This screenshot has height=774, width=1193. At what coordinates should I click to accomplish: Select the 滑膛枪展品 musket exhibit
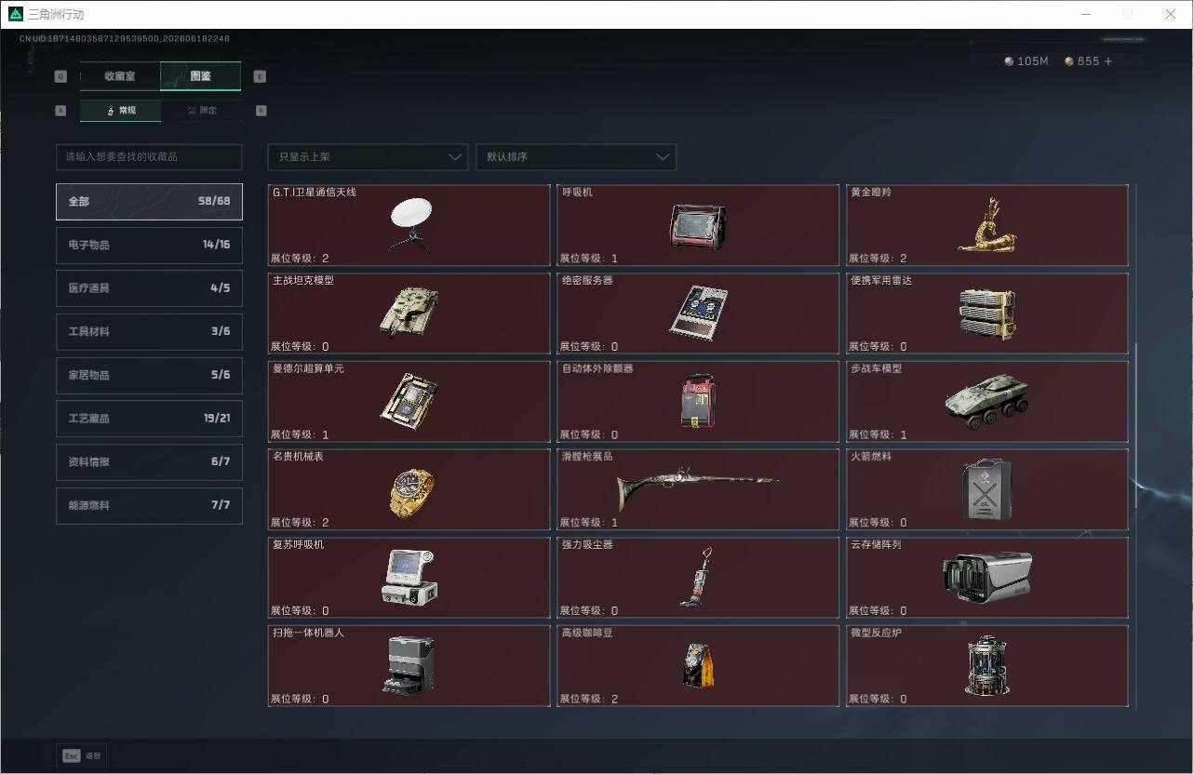(x=698, y=490)
